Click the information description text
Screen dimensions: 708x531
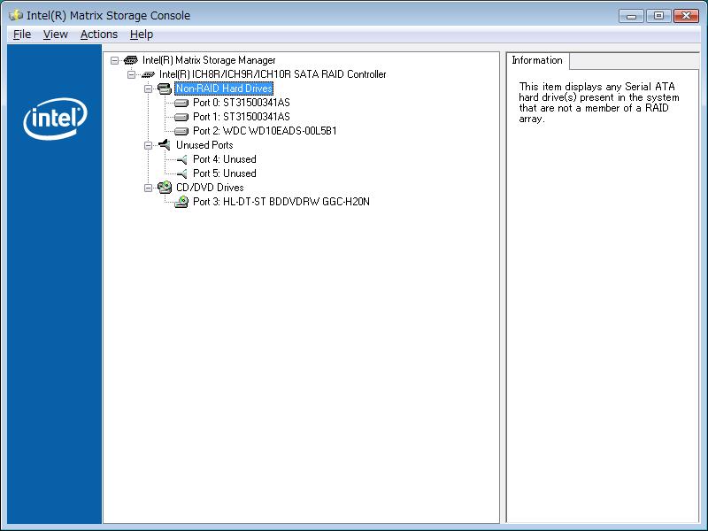click(x=599, y=103)
